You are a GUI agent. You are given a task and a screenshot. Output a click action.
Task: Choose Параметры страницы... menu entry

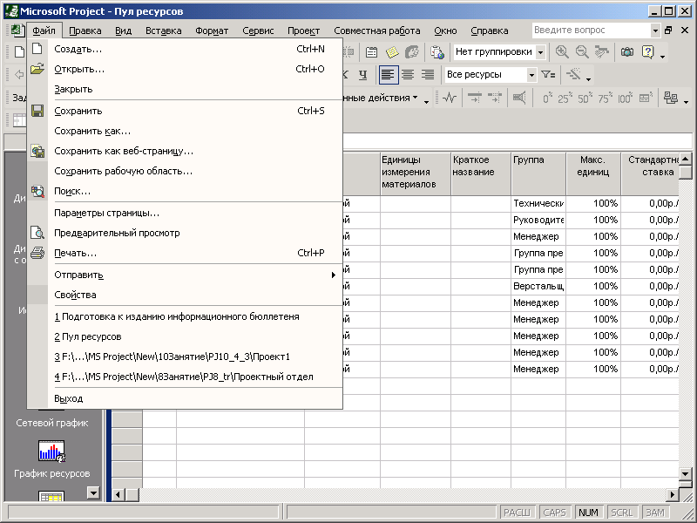[x=185, y=213]
